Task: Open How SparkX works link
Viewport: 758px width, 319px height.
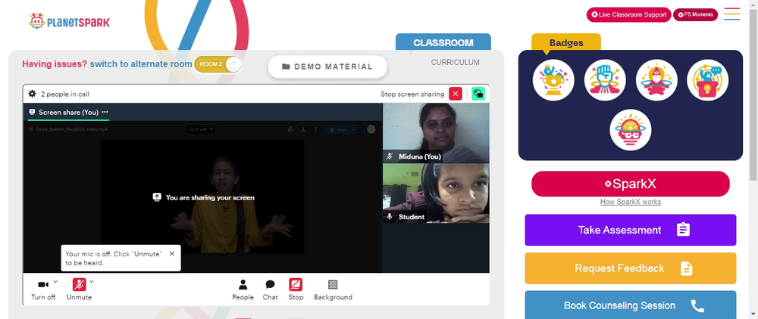Action: click(631, 202)
